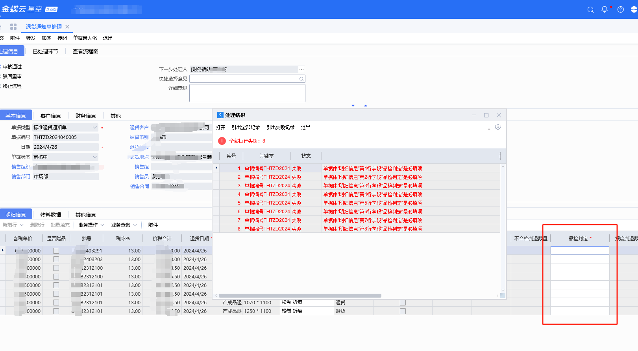Viewport: 638px width, 351px height.
Task: Open the help question mark icon
Action: click(621, 10)
